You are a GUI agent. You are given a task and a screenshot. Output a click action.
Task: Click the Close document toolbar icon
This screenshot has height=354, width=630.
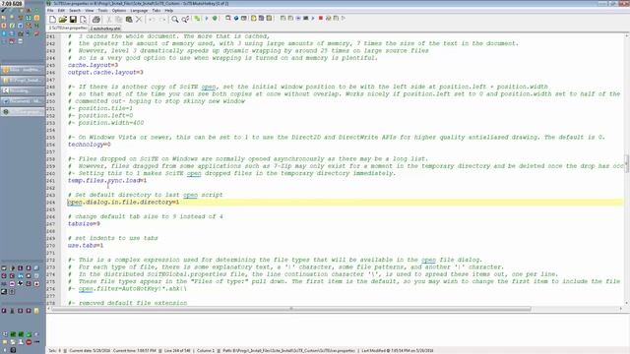[x=83, y=19]
